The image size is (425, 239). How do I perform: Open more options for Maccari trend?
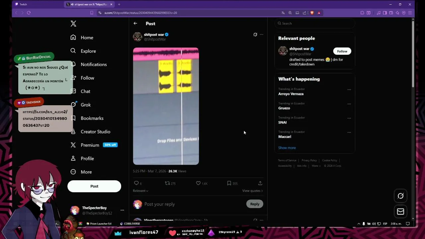(349, 132)
